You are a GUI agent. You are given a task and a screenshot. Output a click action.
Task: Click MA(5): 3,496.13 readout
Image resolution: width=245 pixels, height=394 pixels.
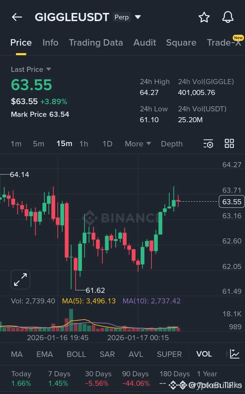89,301
